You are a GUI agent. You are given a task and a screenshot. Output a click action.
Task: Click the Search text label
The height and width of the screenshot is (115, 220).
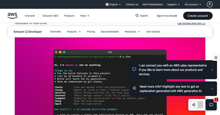(x=144, y=16)
